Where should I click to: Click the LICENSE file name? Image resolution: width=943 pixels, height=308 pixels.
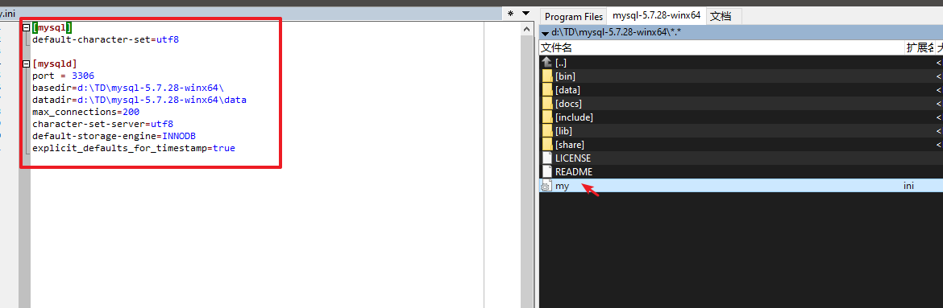573,158
